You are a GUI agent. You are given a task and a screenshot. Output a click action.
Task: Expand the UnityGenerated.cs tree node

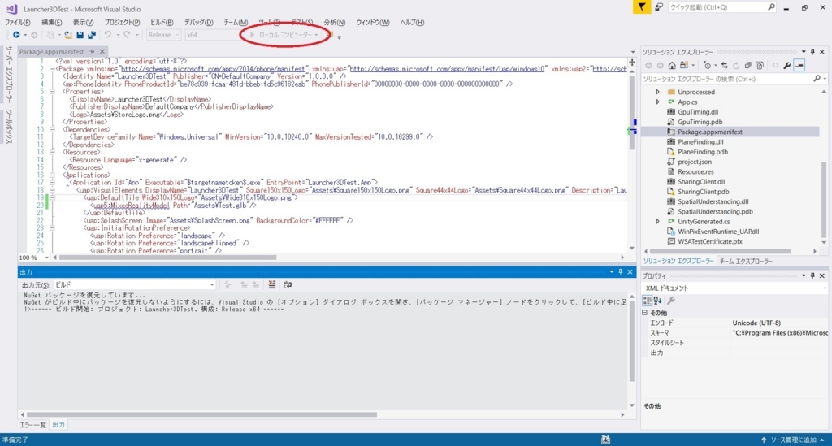[x=657, y=222]
